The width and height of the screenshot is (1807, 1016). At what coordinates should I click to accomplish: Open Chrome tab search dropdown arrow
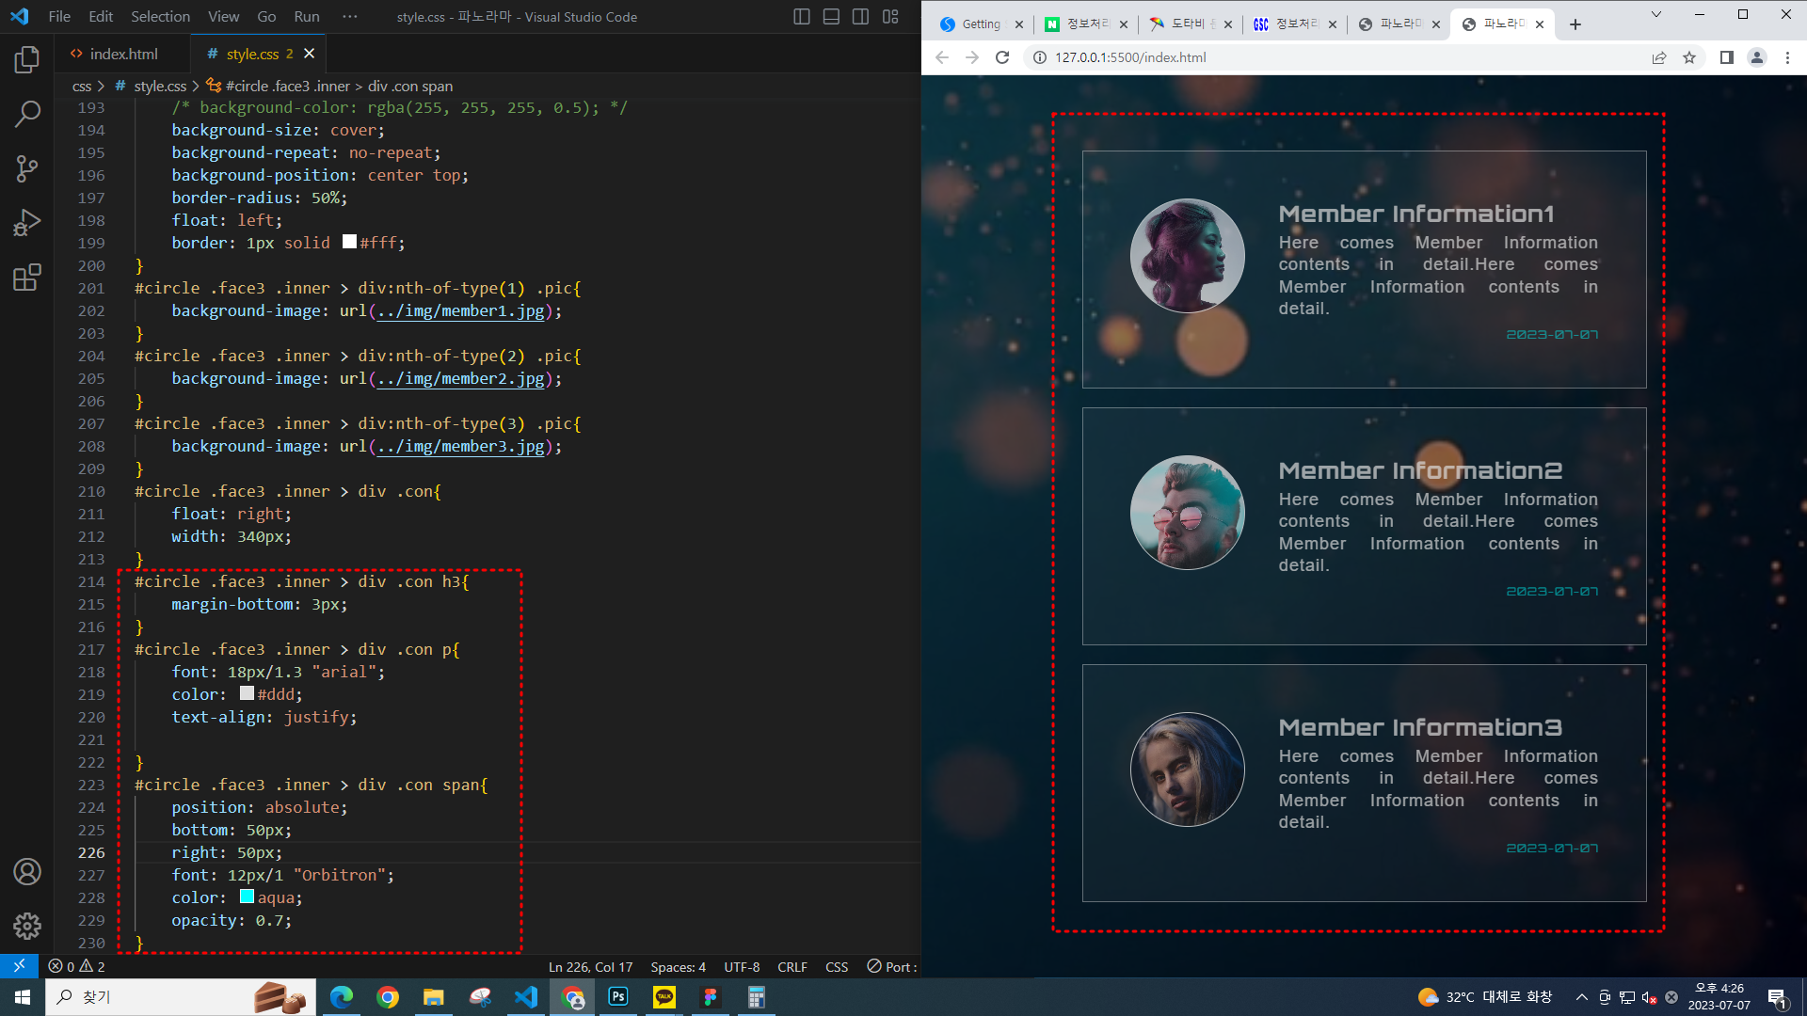(1656, 15)
